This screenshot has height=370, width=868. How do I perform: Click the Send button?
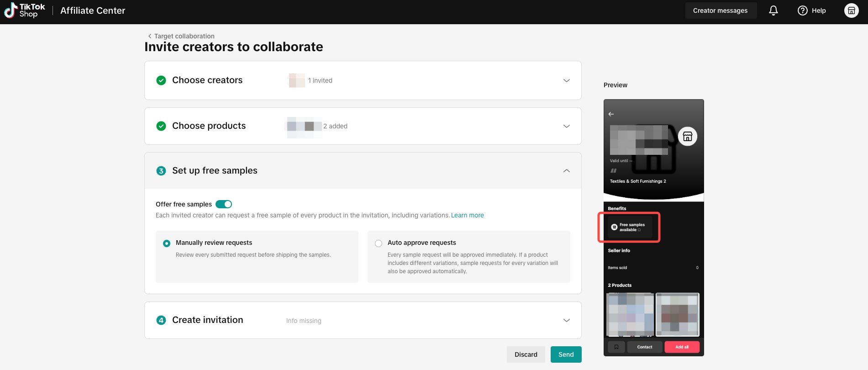(x=566, y=354)
